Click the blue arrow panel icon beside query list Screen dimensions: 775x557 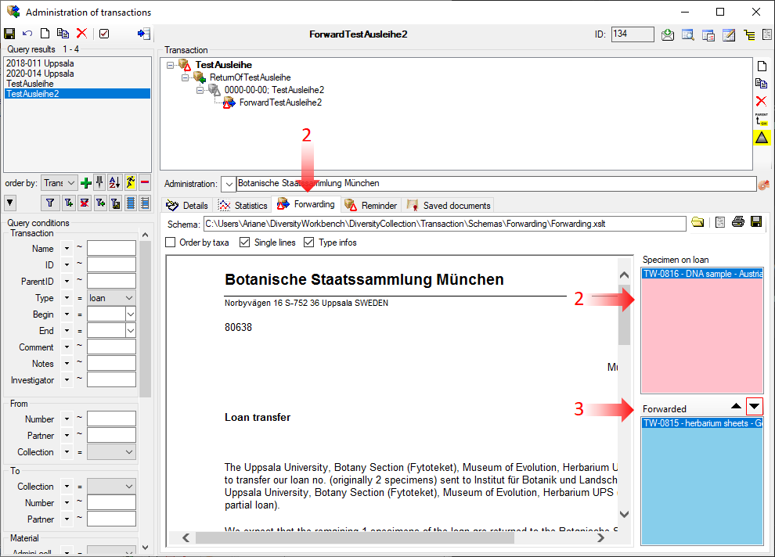[x=144, y=34]
